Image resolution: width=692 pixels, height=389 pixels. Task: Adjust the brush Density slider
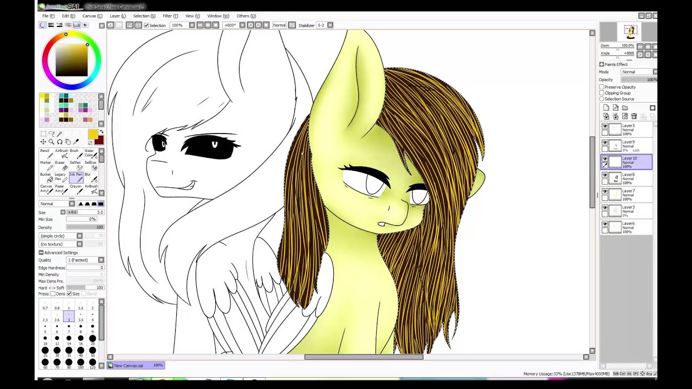coord(85,227)
